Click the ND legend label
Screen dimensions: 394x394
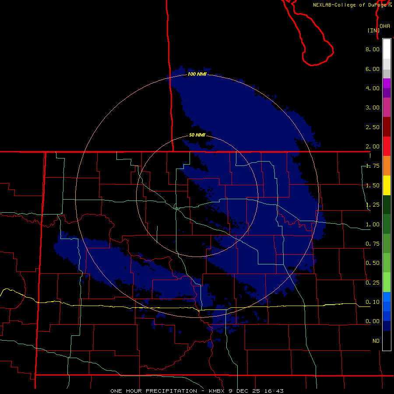[x=376, y=341]
